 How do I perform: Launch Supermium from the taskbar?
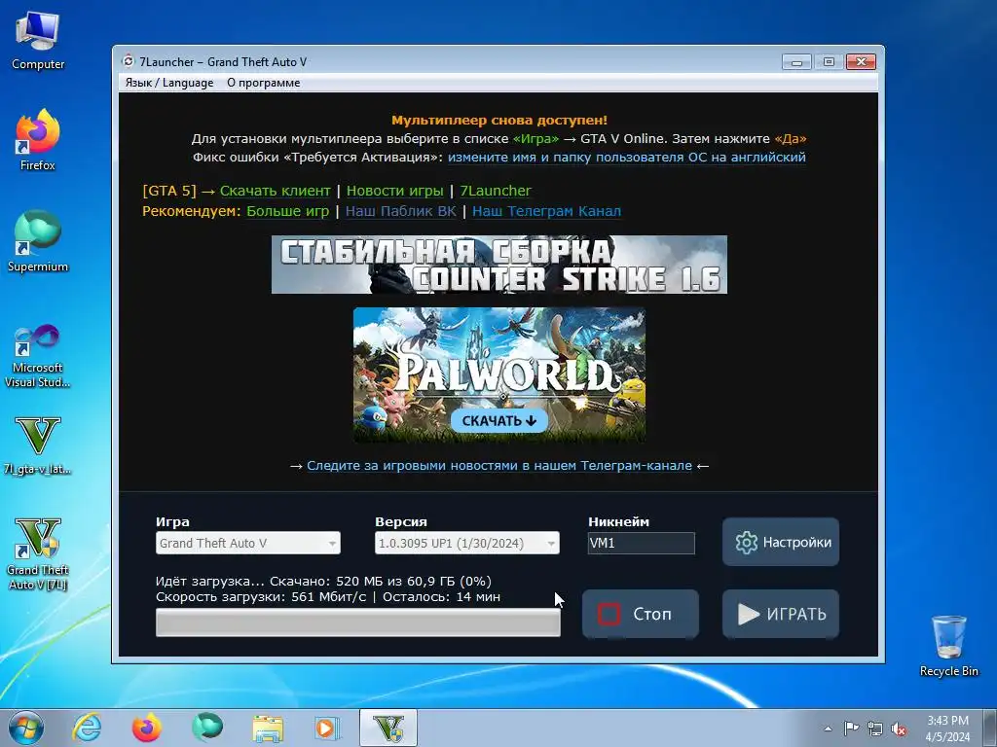pos(207,728)
